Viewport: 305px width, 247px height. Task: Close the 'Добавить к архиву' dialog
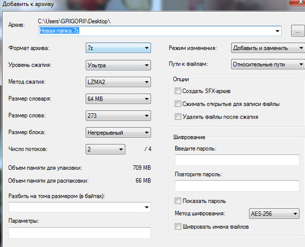click(297, 3)
